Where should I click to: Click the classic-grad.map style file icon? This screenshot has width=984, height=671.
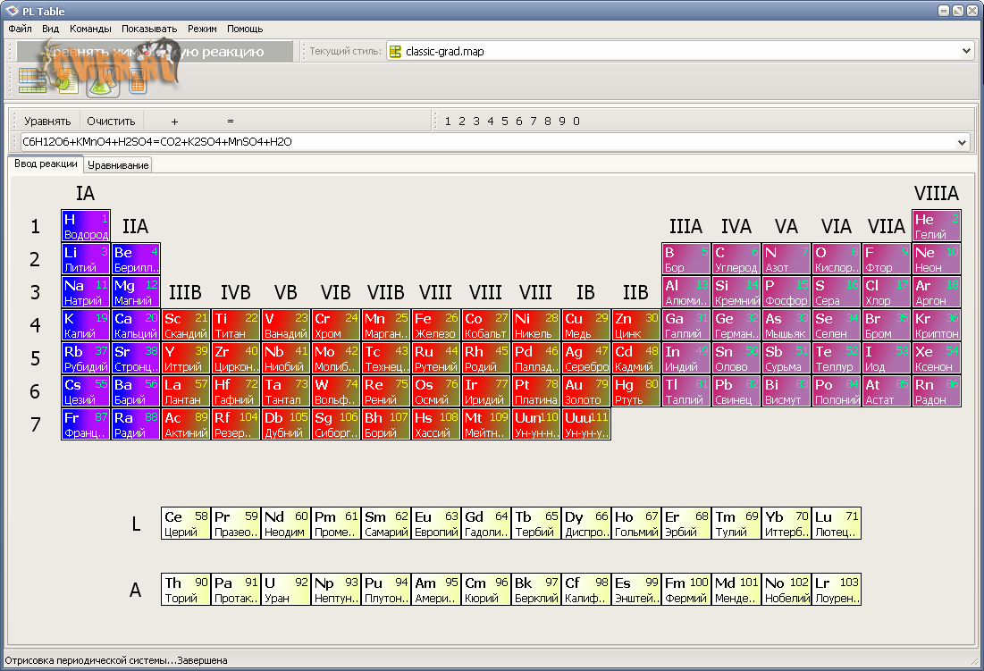pos(395,52)
